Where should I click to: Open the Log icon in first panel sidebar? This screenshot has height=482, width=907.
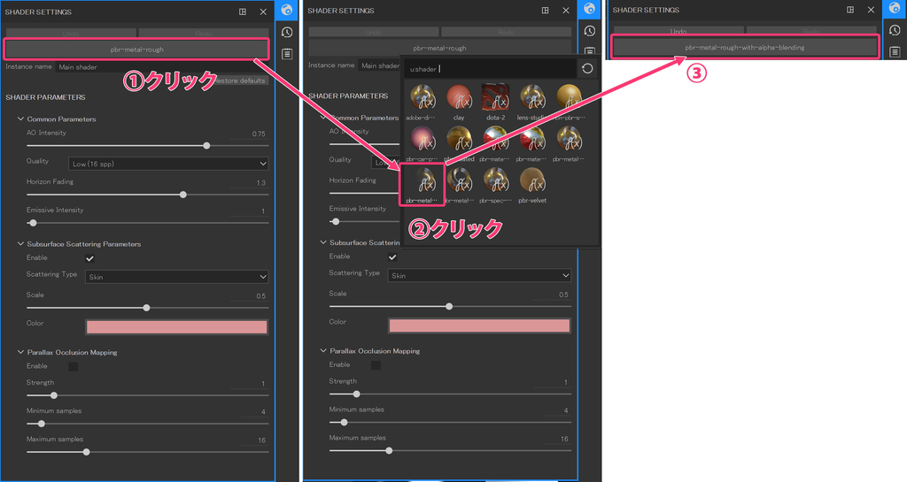pos(286,54)
